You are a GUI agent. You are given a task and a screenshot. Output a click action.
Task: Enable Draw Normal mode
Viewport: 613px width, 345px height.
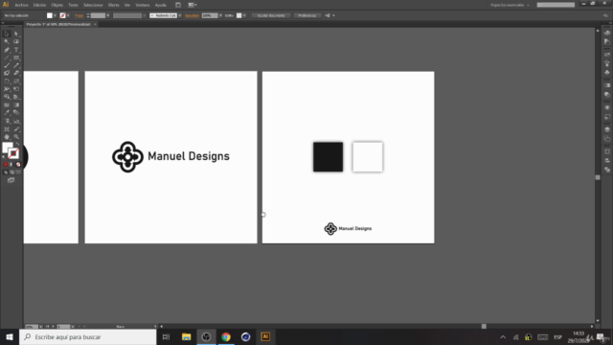[x=6, y=172]
